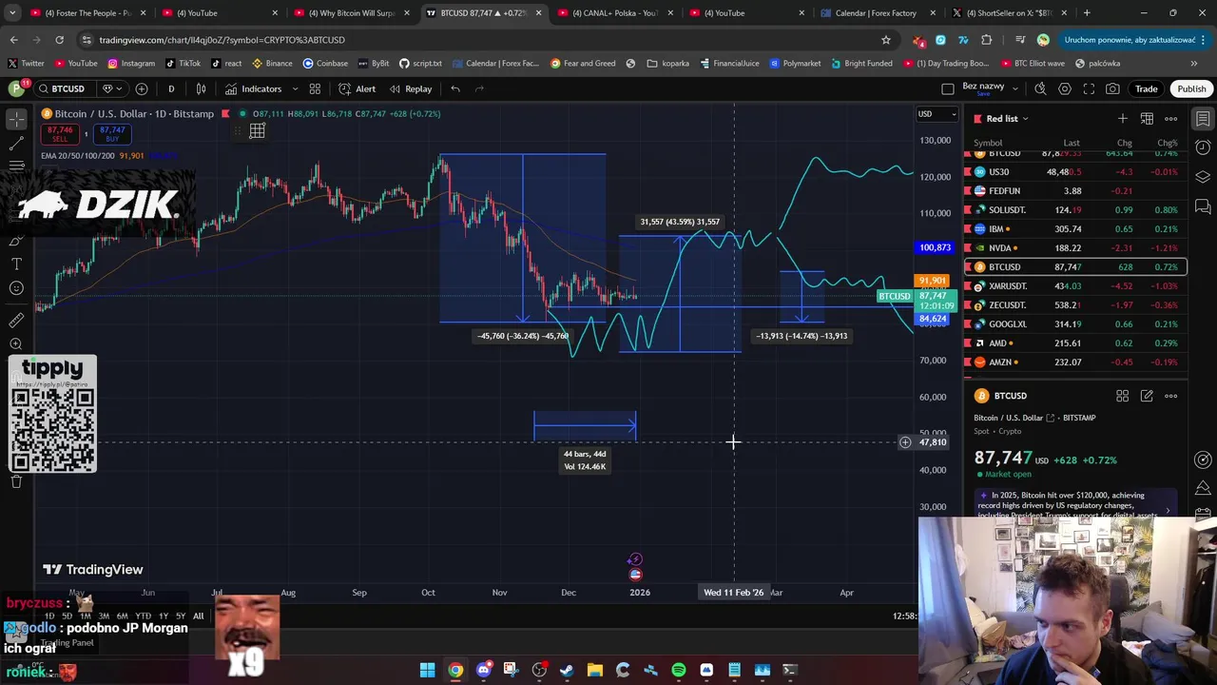Open the quick search icon in top toolbar

tap(1040, 88)
